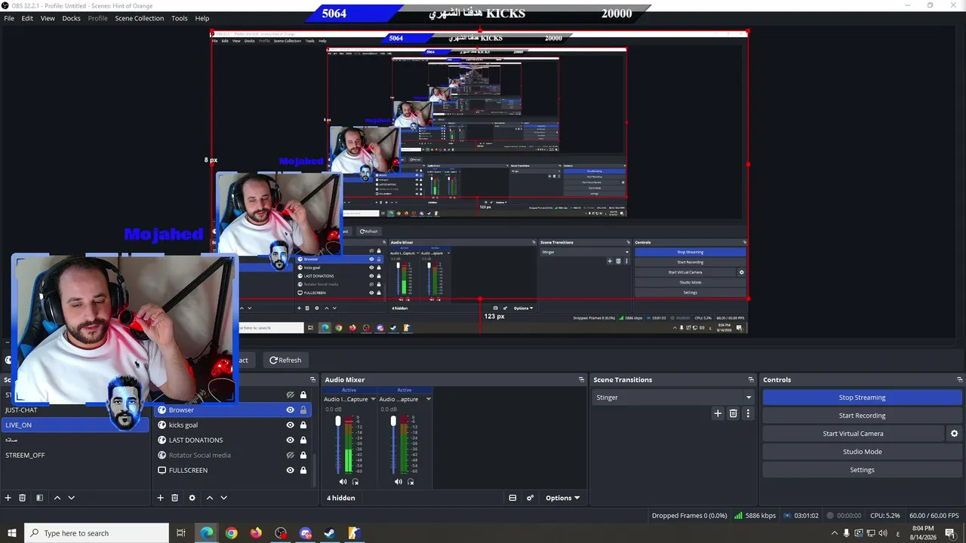Float the Scene Transitions dock
The width and height of the screenshot is (966, 543).
[751, 380]
